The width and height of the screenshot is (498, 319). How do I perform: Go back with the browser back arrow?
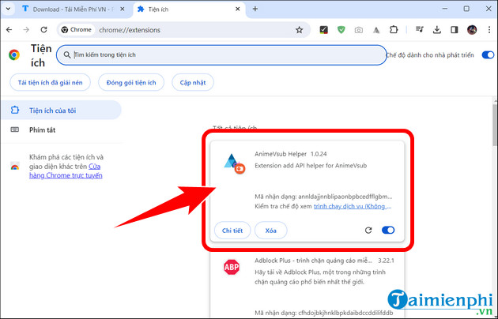pos(12,30)
